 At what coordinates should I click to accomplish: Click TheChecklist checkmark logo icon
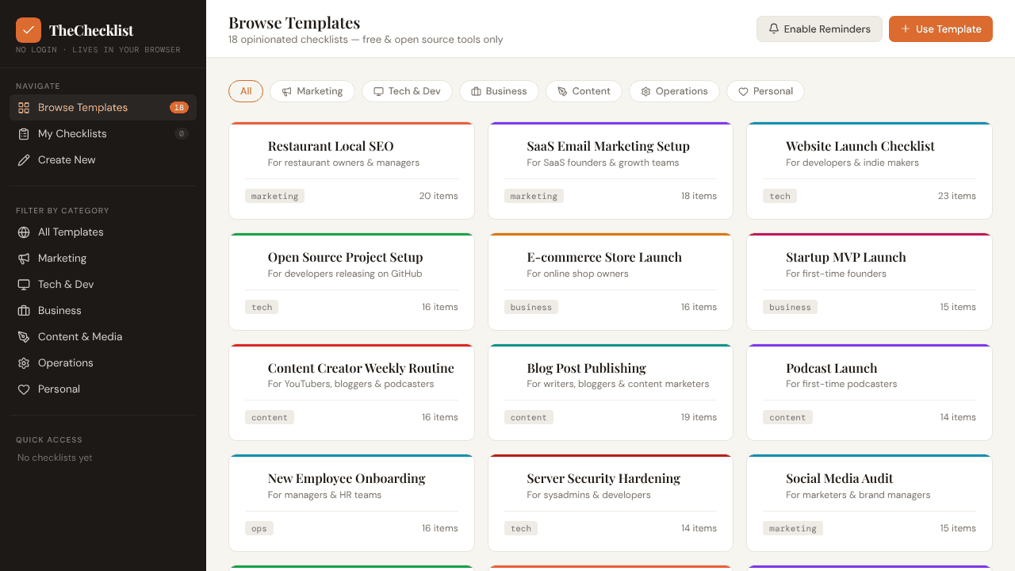[x=29, y=30]
